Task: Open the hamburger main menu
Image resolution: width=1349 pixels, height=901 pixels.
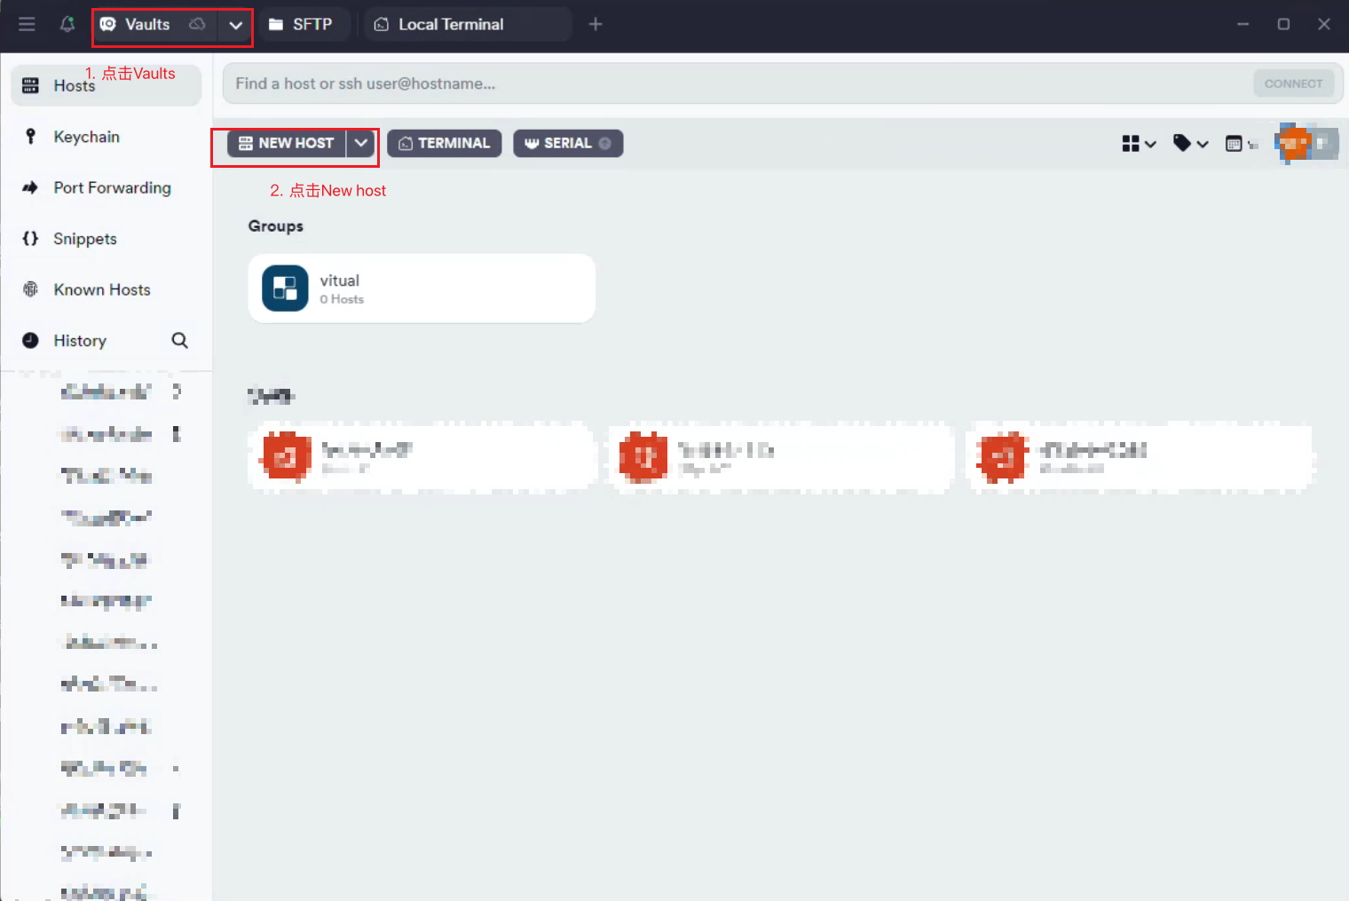Action: tap(27, 24)
